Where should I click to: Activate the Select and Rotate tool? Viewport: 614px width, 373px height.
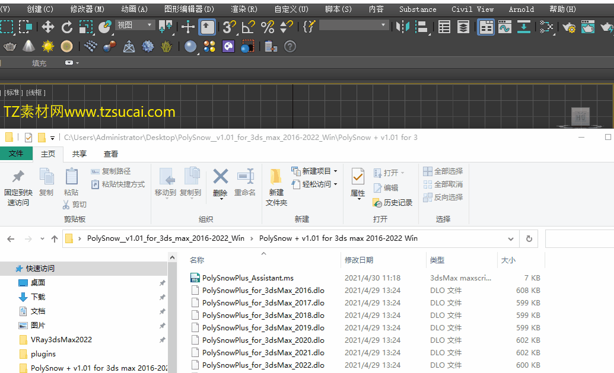coord(67,27)
